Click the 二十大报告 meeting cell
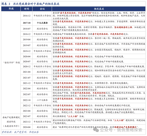This screenshot has height=136, width=147. point(42,100)
